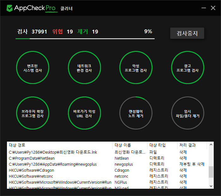Select the 최신영화 다운로드.lnk path row
The height and width of the screenshot is (196, 221).
click(108, 152)
